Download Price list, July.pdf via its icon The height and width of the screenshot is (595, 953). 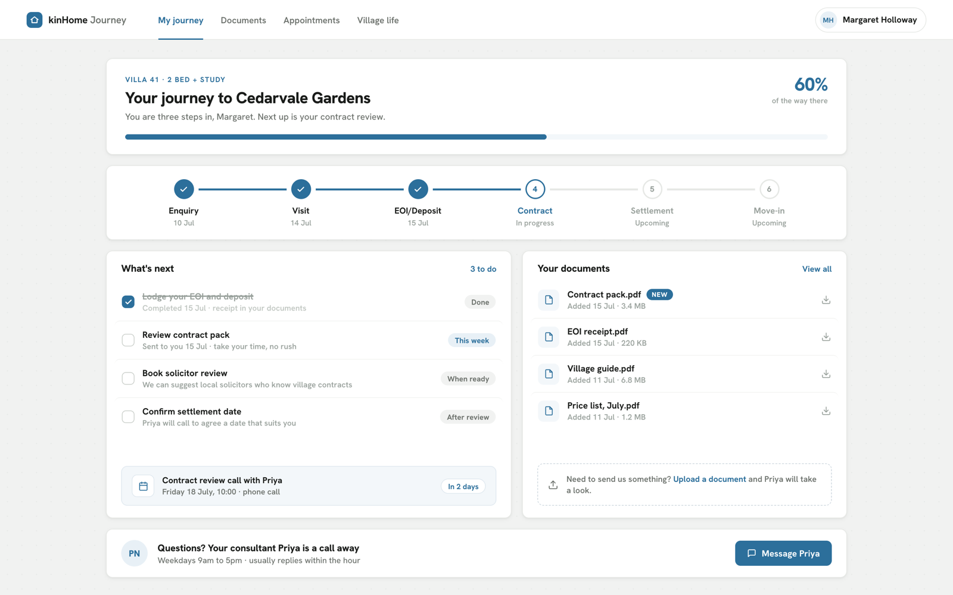coord(826,411)
